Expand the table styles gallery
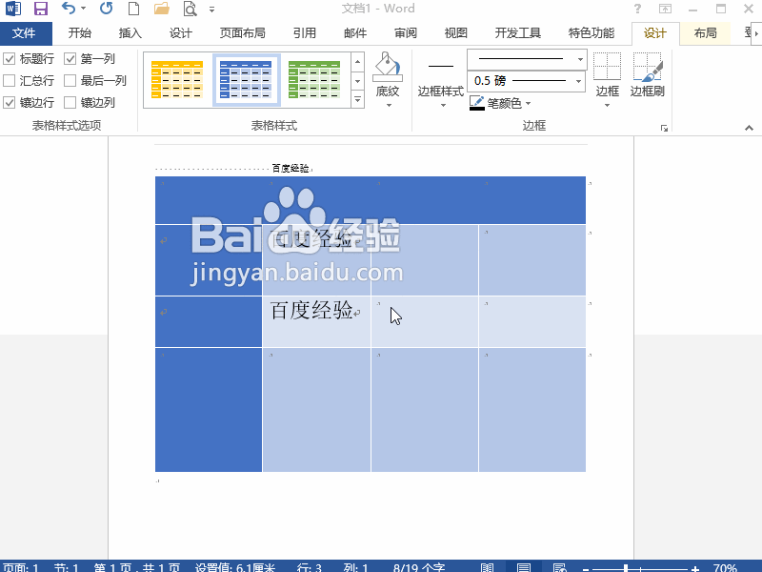The height and width of the screenshot is (572, 762). tap(358, 100)
